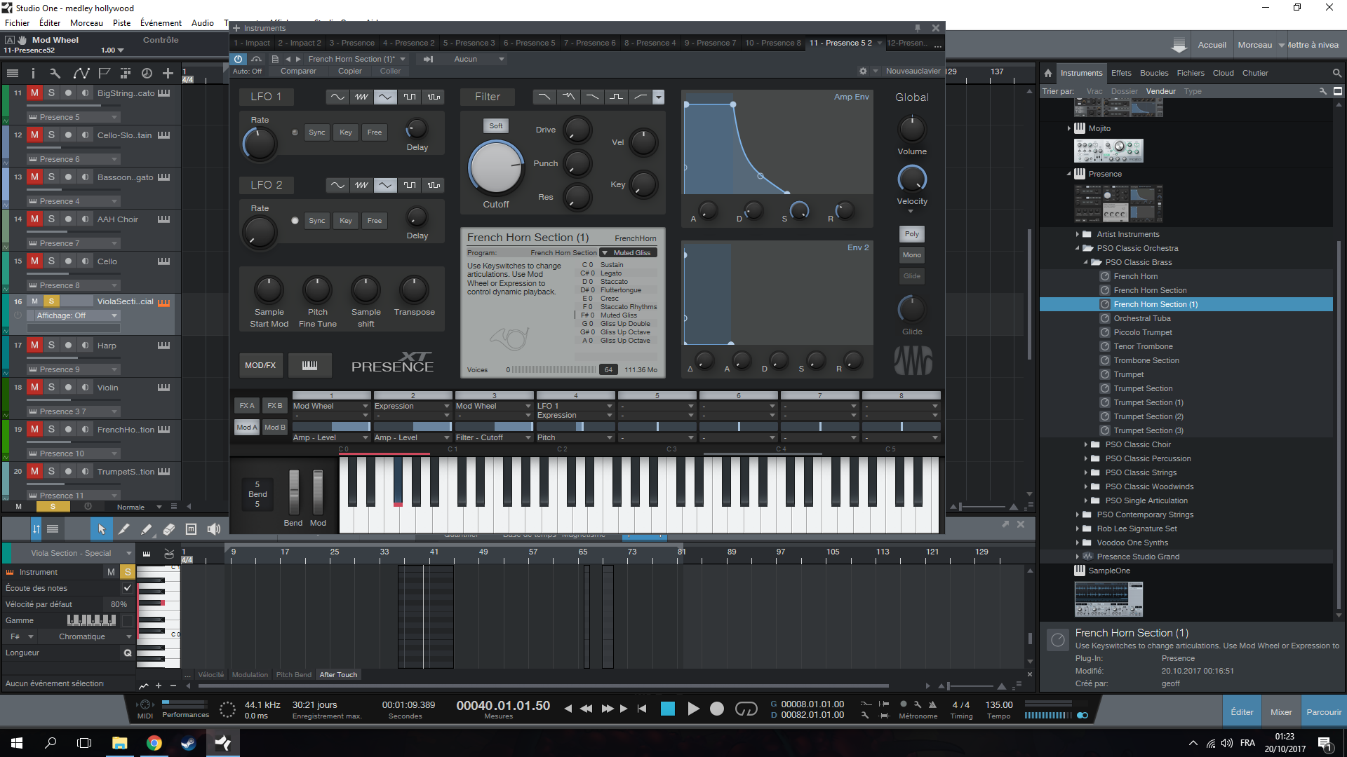Click the Bend wheel slider
This screenshot has width=1347, height=757.
[x=294, y=492]
